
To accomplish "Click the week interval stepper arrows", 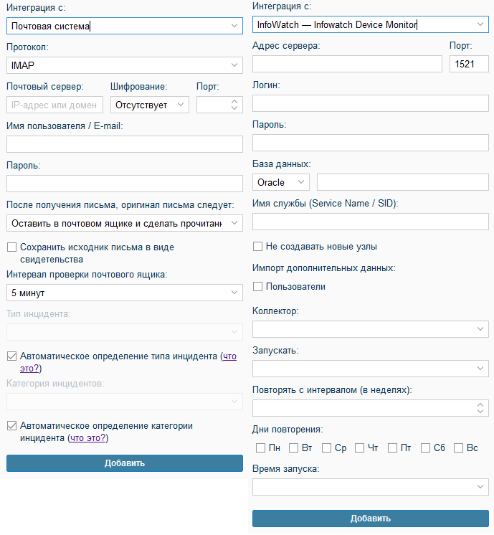I will [x=480, y=408].
